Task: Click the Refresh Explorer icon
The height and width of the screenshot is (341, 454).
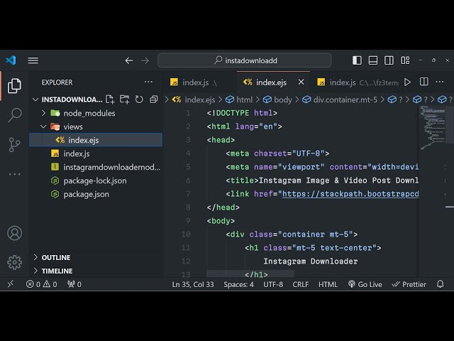Action: pos(139,99)
